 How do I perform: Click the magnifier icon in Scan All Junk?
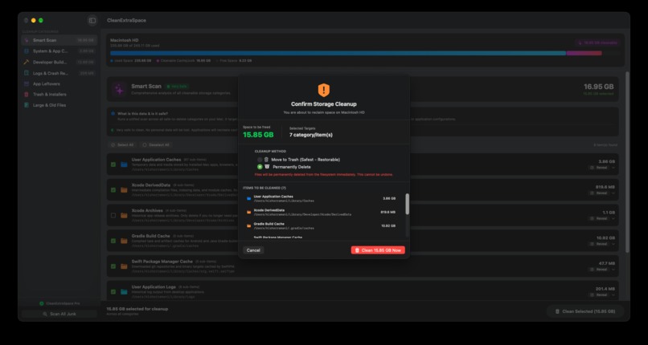click(x=45, y=314)
